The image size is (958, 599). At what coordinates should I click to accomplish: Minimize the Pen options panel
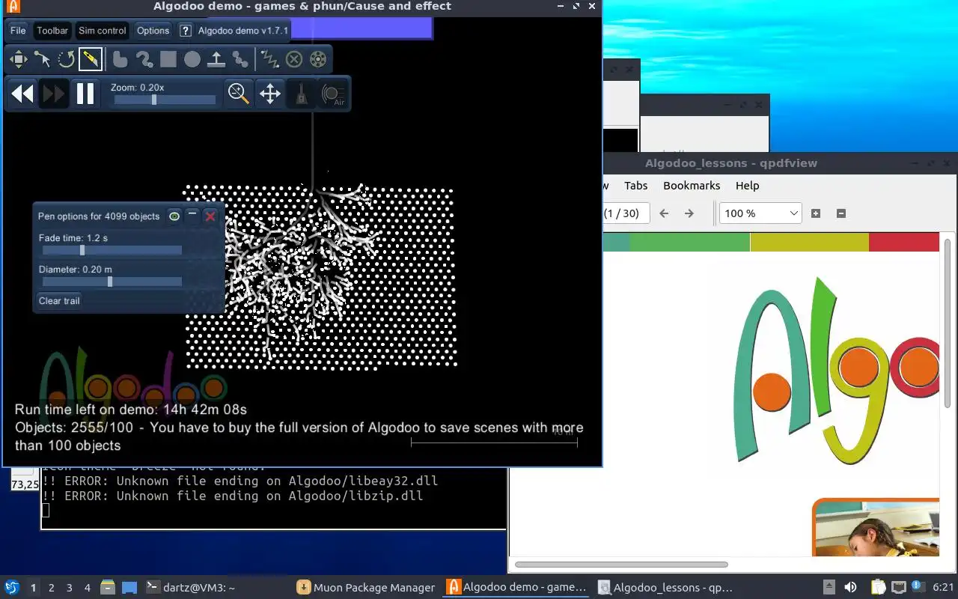click(192, 216)
